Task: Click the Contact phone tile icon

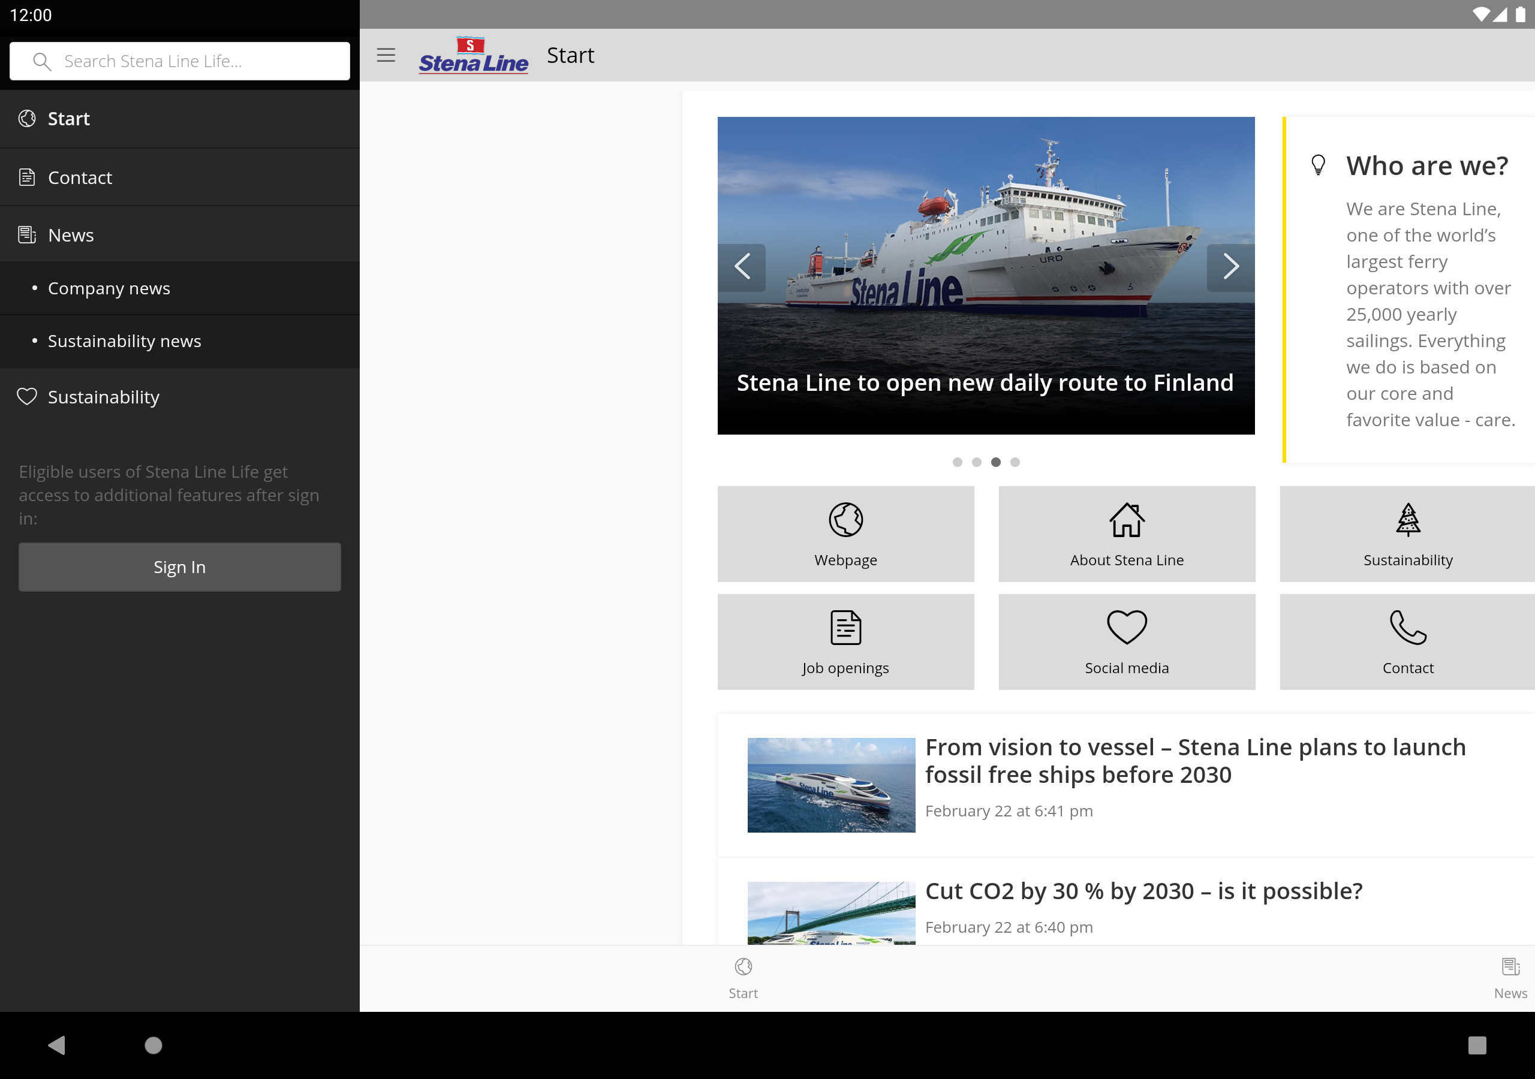Action: click(1408, 628)
